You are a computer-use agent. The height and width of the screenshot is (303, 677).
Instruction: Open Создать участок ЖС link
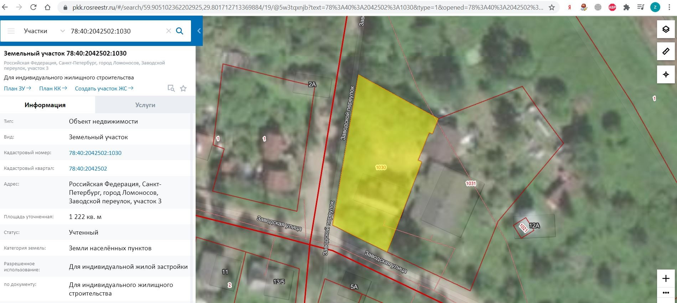coord(104,88)
